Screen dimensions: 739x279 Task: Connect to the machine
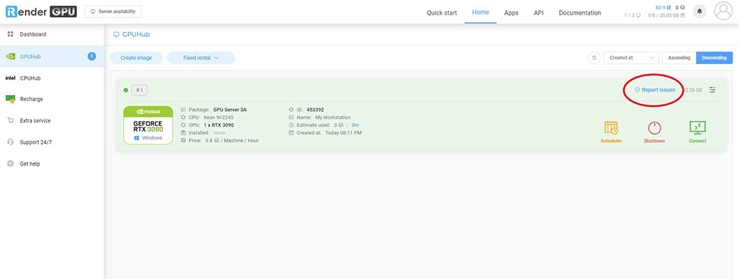point(698,132)
